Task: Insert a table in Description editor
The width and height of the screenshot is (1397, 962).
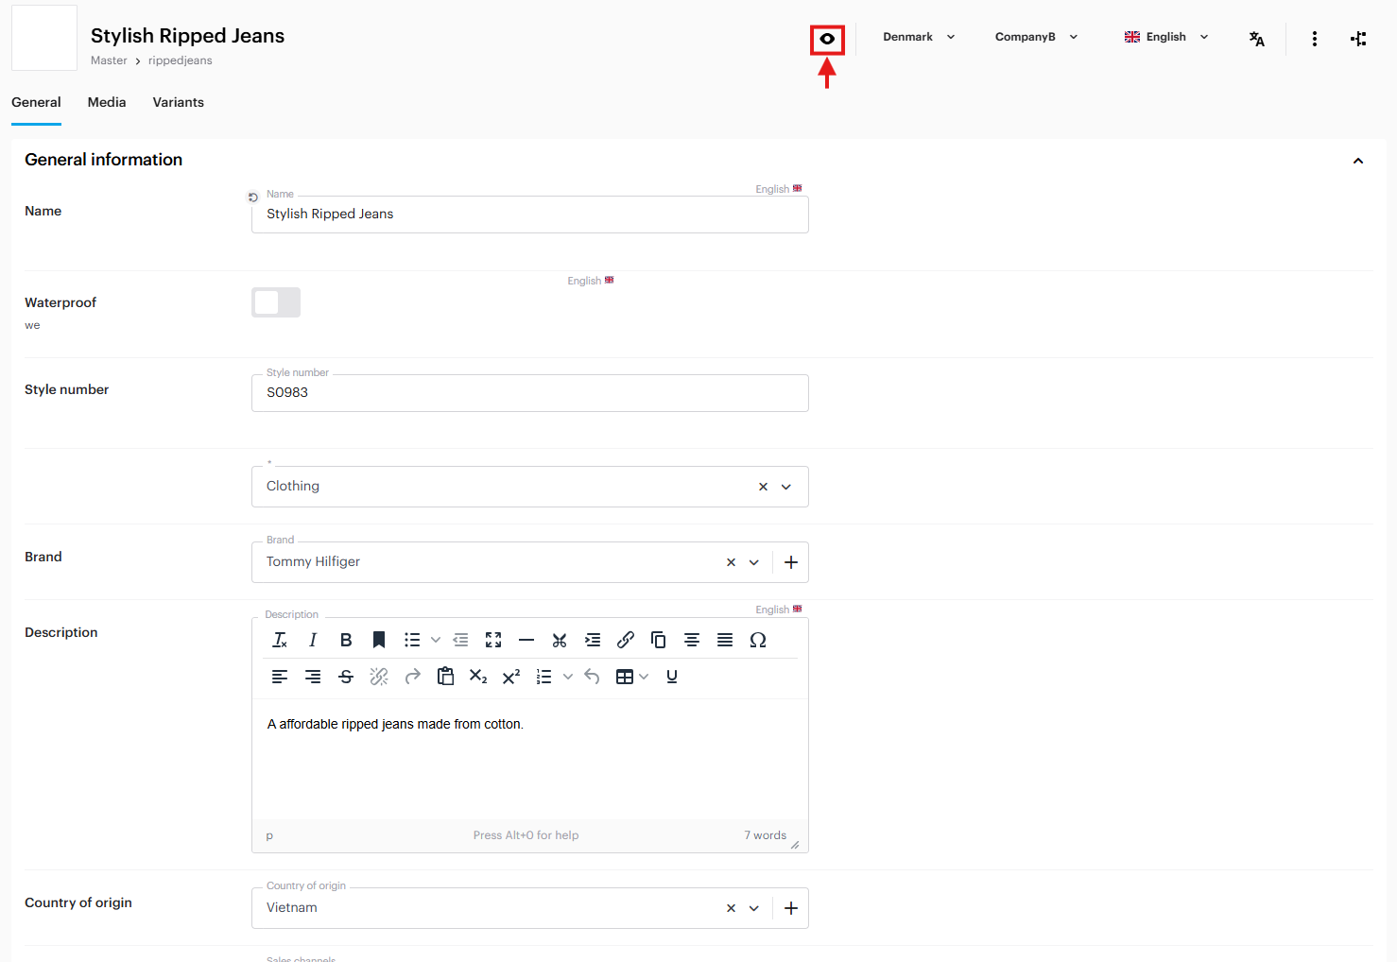Action: tap(624, 677)
